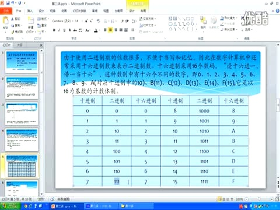The width and height of the screenshot is (280, 210).
Task: Click the Paste clipboard icon
Action: point(5,21)
